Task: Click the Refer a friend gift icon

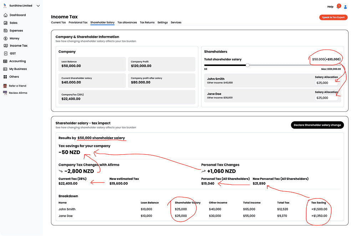Action: (x=5, y=86)
